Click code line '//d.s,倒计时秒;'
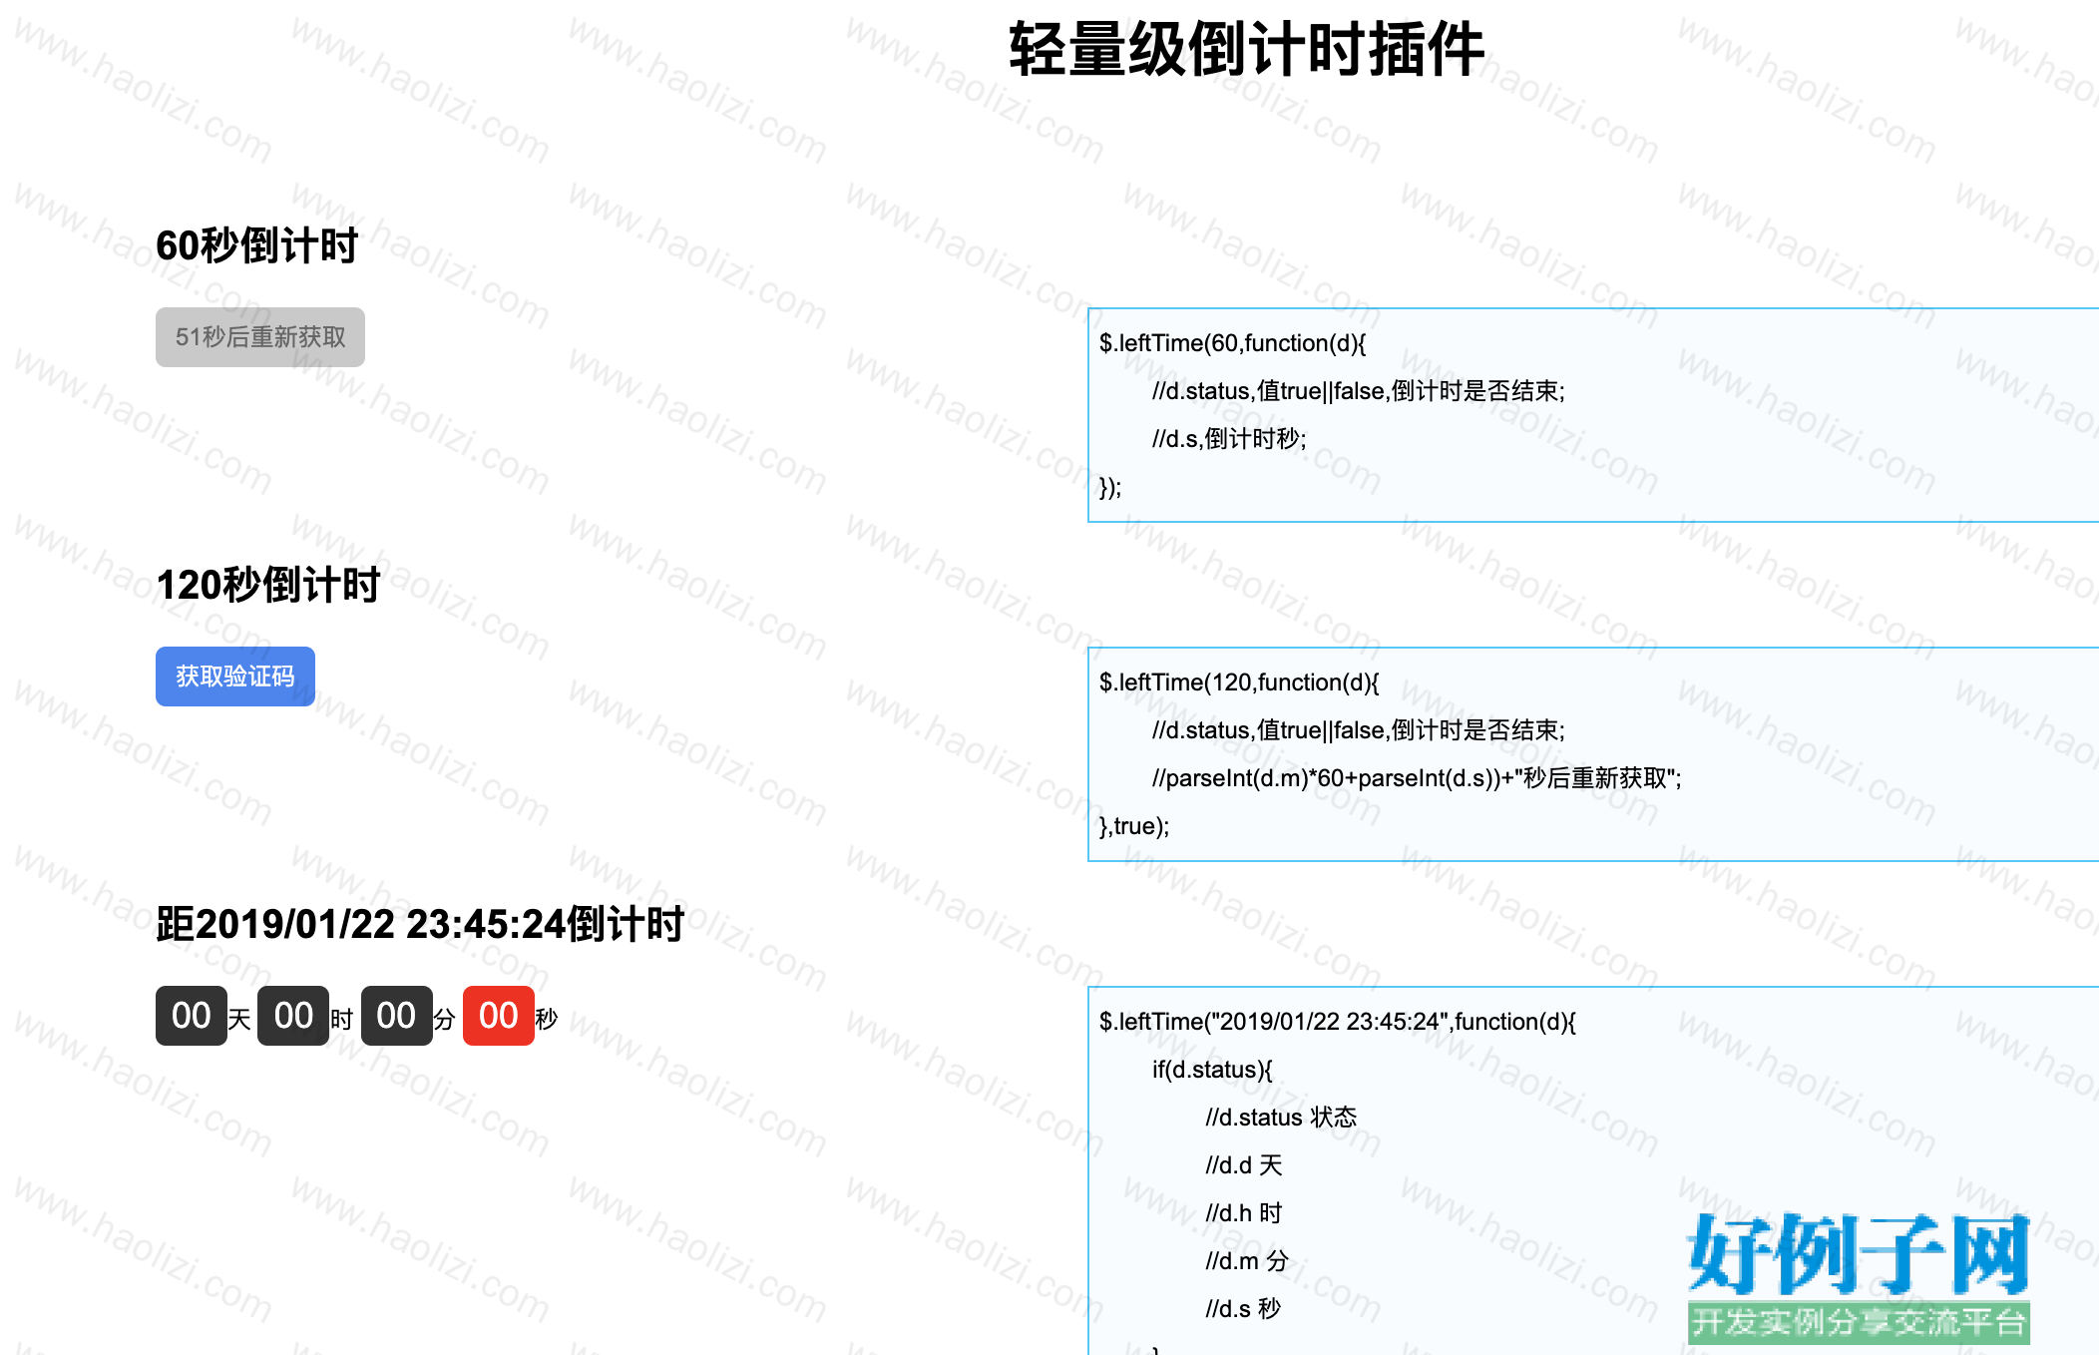Screen dimensions: 2099x1355 [x=1229, y=439]
